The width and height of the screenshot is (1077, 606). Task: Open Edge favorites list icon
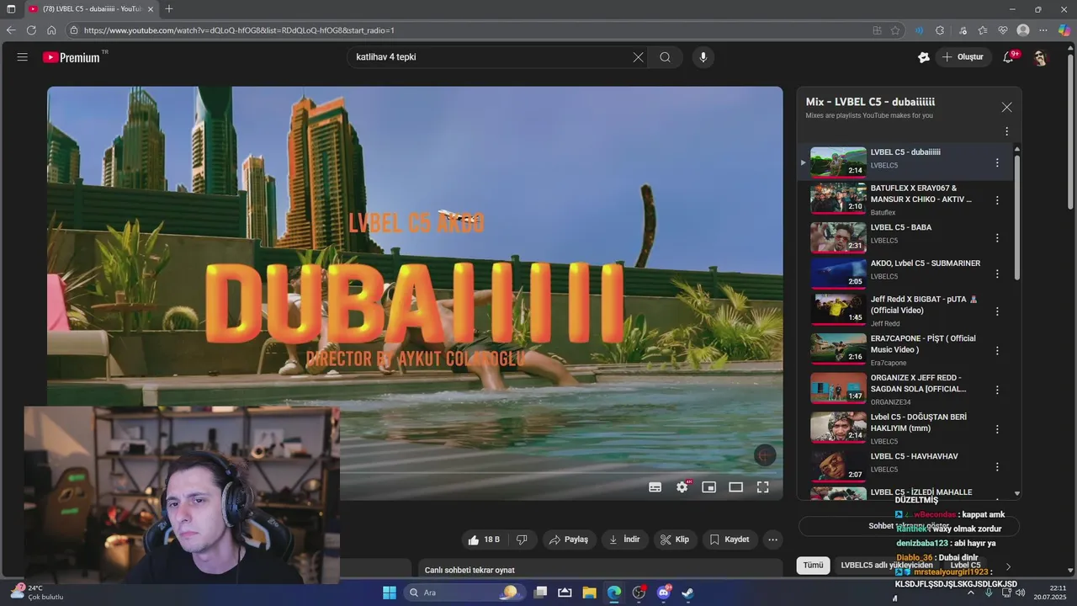coord(982,30)
